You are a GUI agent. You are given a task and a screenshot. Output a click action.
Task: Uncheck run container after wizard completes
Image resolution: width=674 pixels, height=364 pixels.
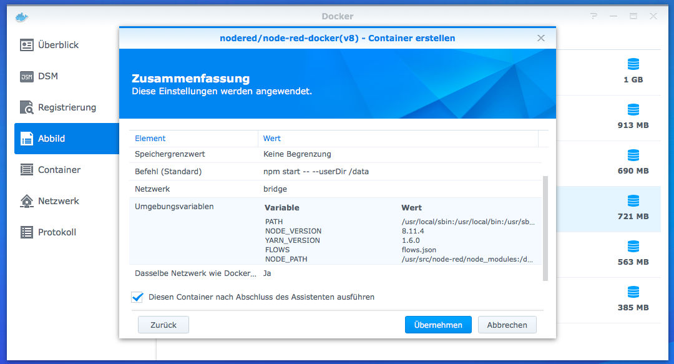(137, 297)
